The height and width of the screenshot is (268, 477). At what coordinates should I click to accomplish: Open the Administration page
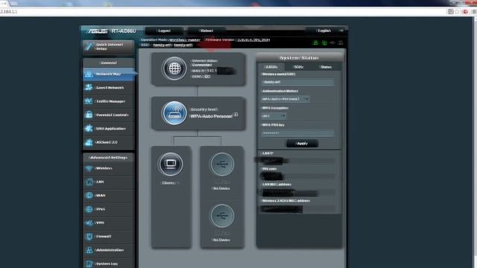(108, 250)
